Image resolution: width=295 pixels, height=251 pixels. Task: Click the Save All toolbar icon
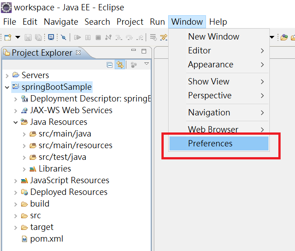pos(38,37)
